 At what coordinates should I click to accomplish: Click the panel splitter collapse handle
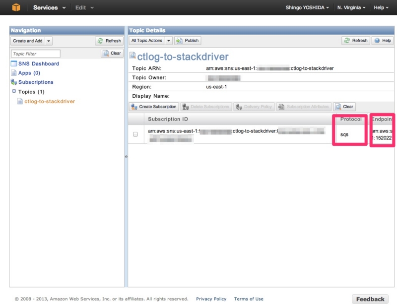(126, 156)
